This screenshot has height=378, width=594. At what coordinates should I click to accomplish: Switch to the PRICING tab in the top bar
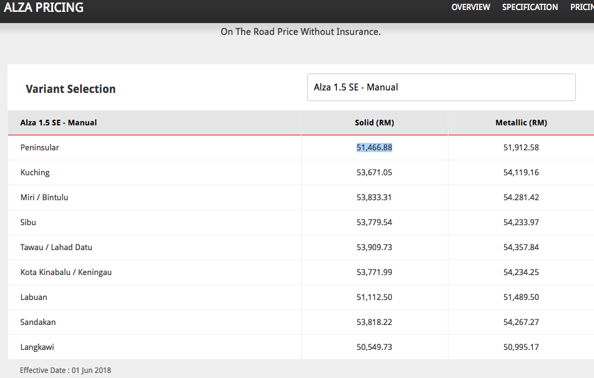[582, 7]
